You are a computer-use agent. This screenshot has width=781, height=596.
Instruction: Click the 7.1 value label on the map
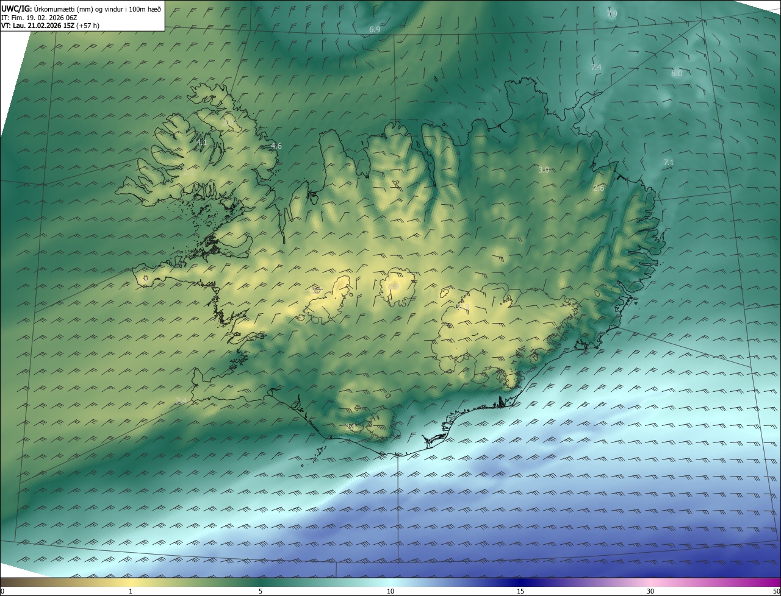tap(668, 162)
